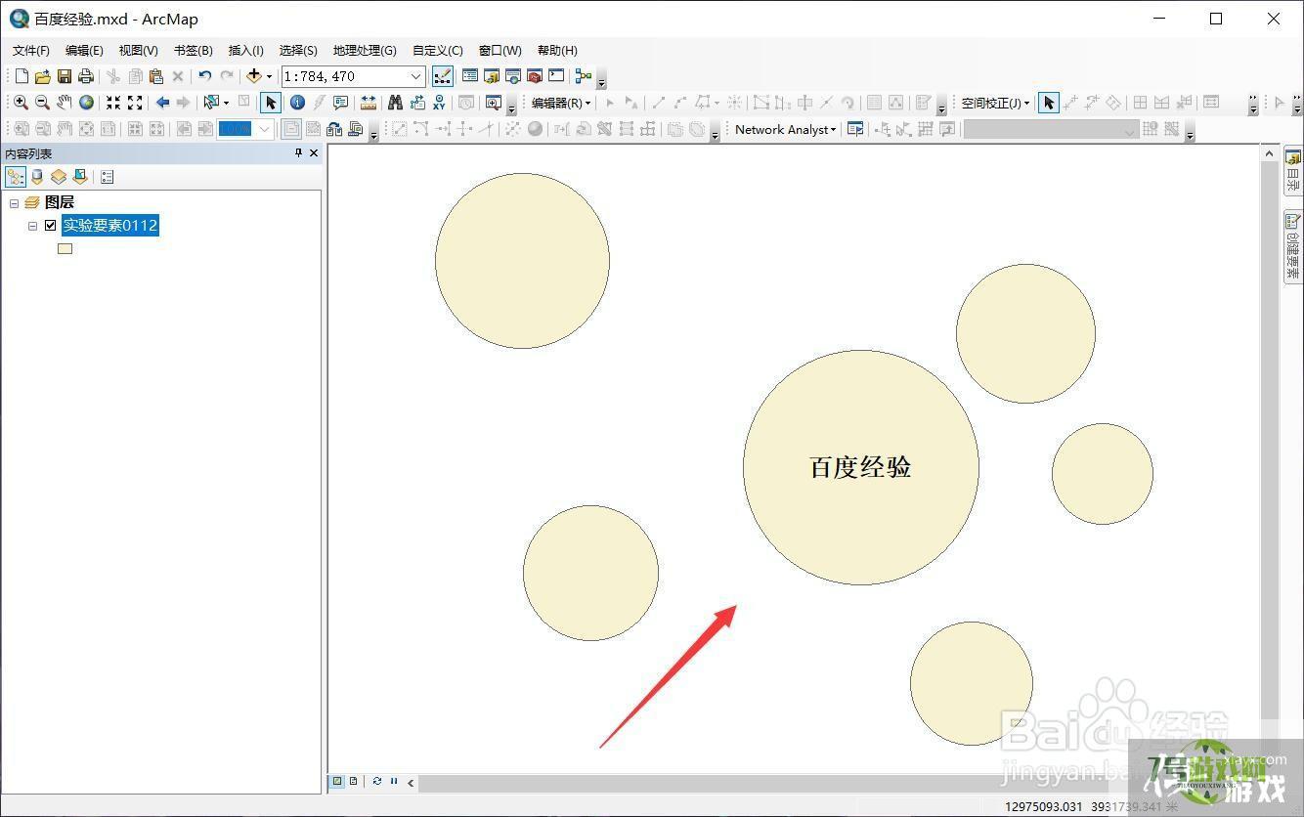The image size is (1304, 817).
Task: Open the 编辑(E) menu
Action: click(84, 50)
